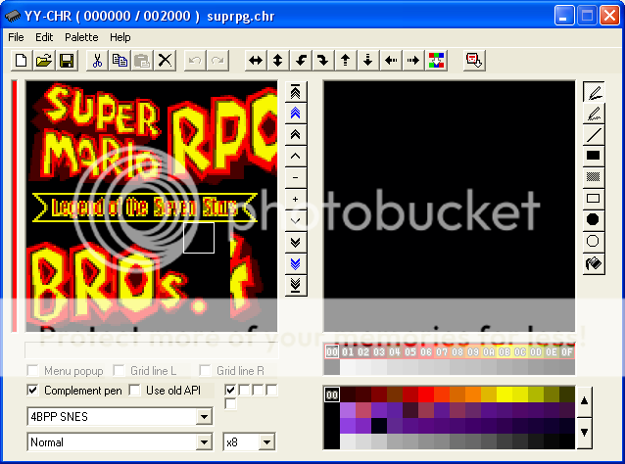Select the second pen (brush) tool
The image size is (625, 464).
(594, 114)
